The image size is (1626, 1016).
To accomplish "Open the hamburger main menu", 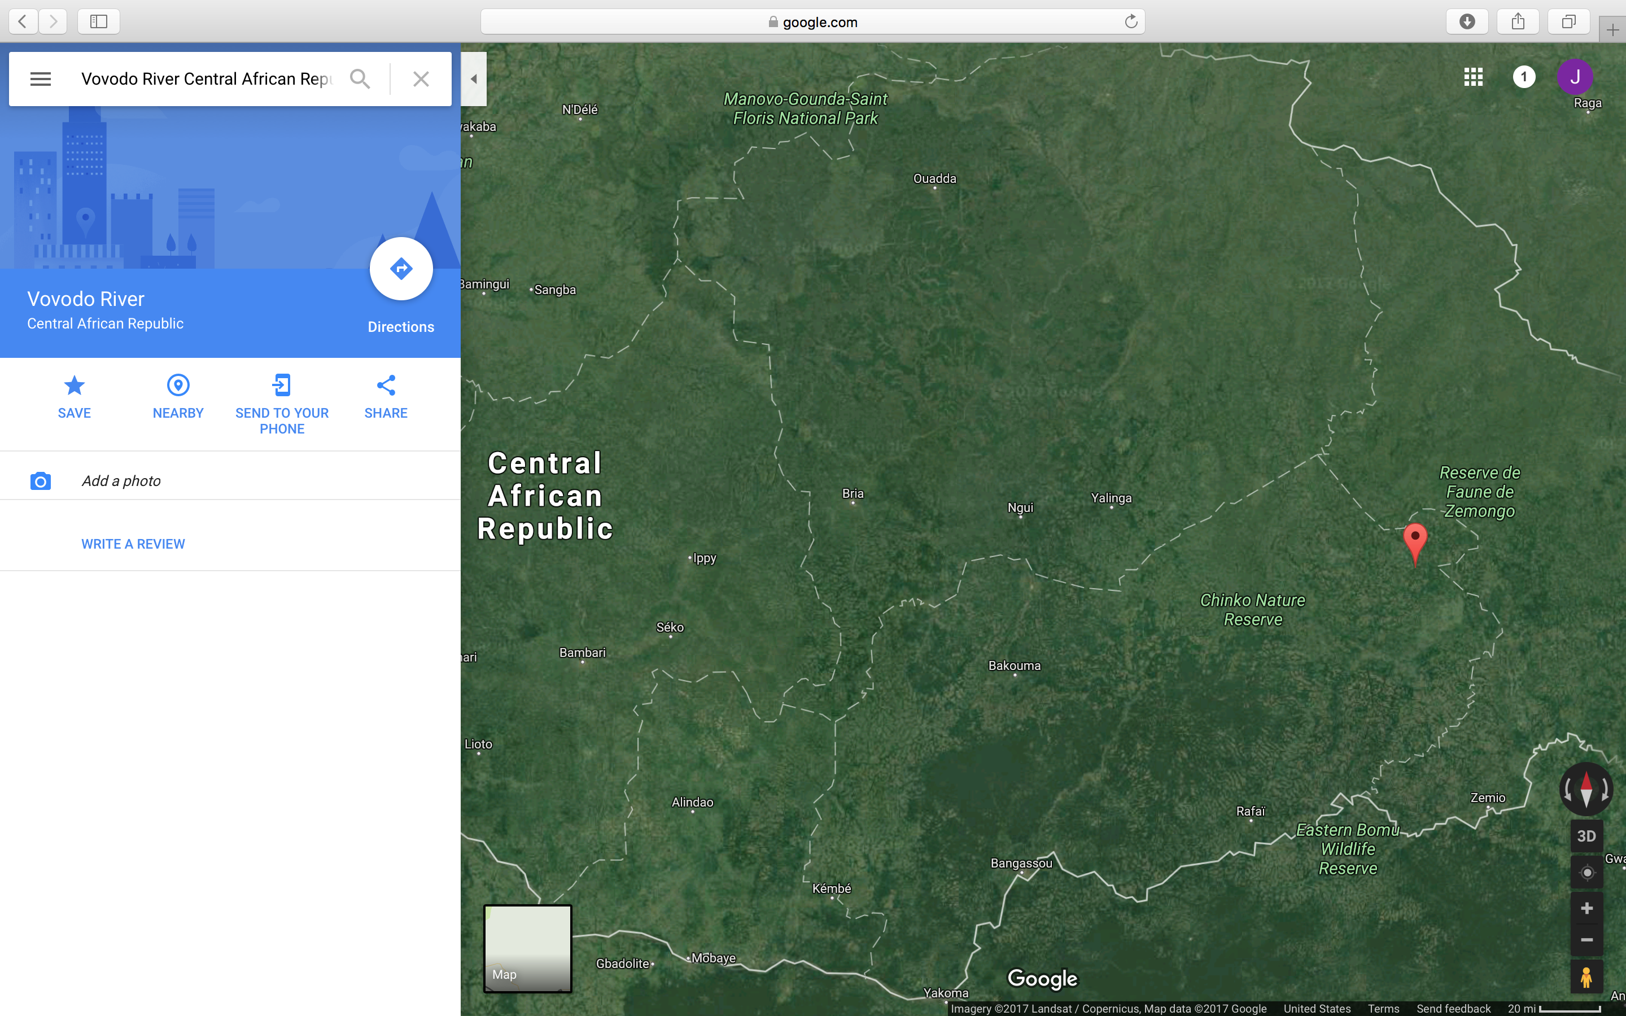I will [x=40, y=78].
